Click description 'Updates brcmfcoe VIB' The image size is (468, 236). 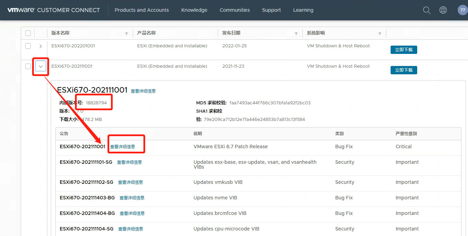tap(220, 213)
